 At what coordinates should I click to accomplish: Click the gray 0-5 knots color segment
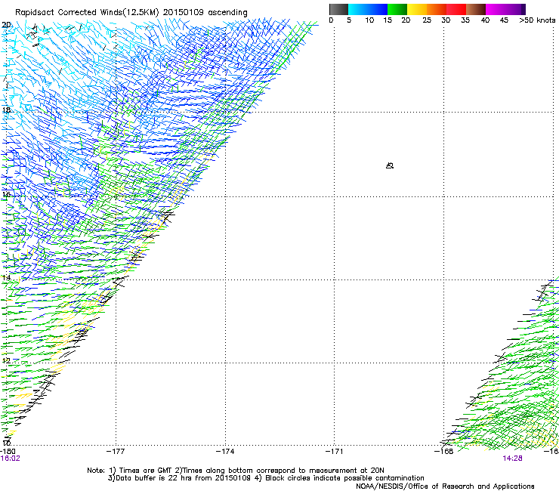click(x=338, y=9)
